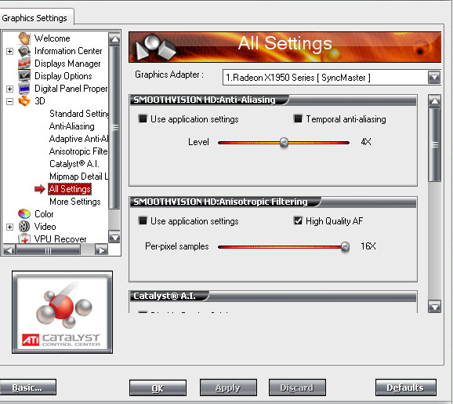Open More Settings tree item

click(x=74, y=202)
